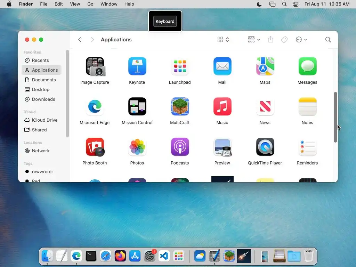Open the Apple menu
The image size is (356, 267).
[9, 4]
